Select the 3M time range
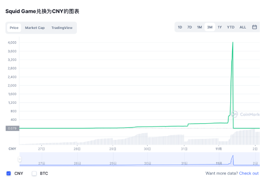The image size is (265, 182). pos(210,27)
